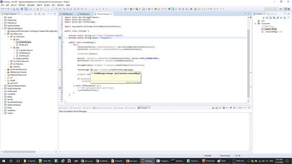Image resolution: width=292 pixels, height=164 pixels.
Task: Open the Internet Explorer taskbar icon
Action: pos(63,161)
